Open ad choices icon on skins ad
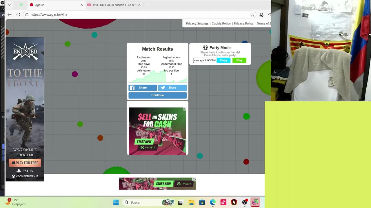371x208 pixels. 184,109
